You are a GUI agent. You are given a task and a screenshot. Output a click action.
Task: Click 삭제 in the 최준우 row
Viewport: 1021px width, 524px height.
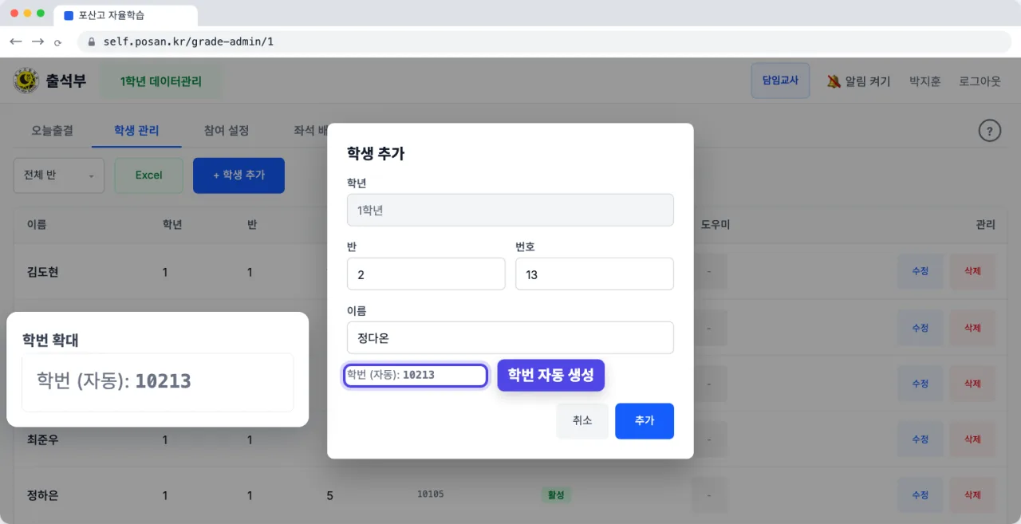(x=972, y=439)
